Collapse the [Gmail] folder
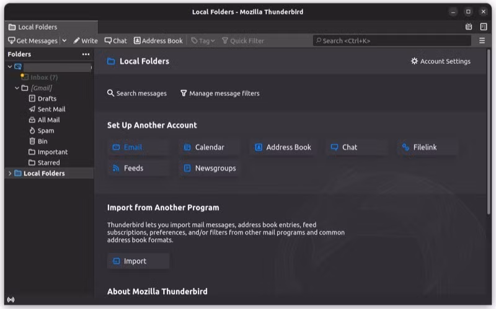 point(17,88)
